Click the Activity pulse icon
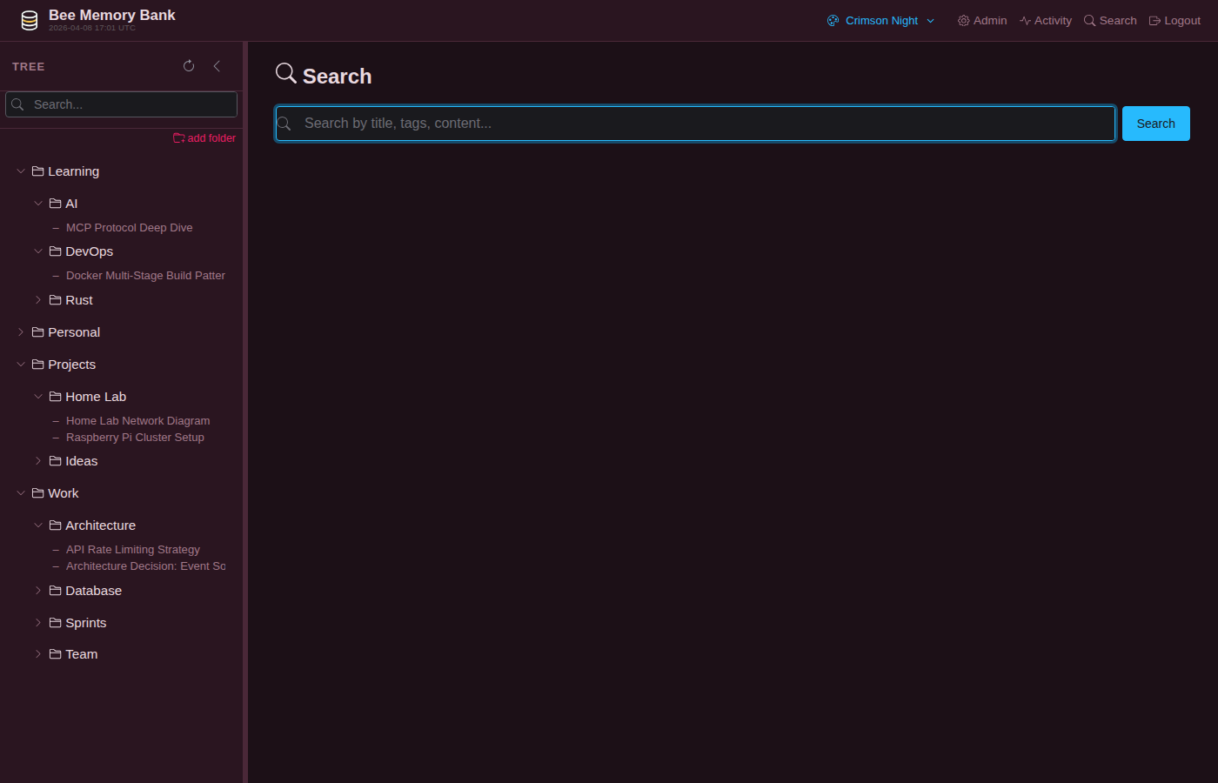Viewport: 1218px width, 783px height. click(x=1026, y=21)
